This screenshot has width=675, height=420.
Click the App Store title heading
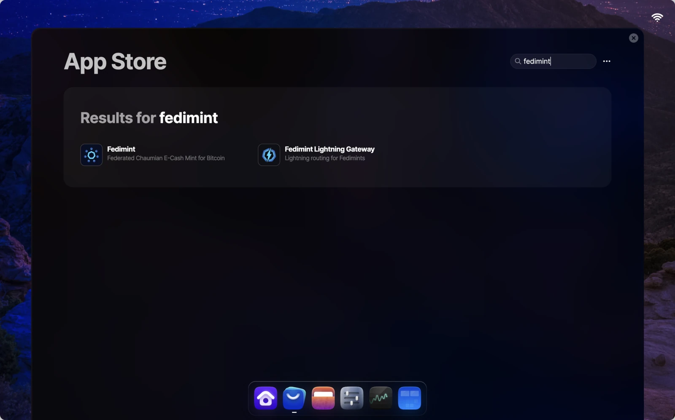pos(115,62)
